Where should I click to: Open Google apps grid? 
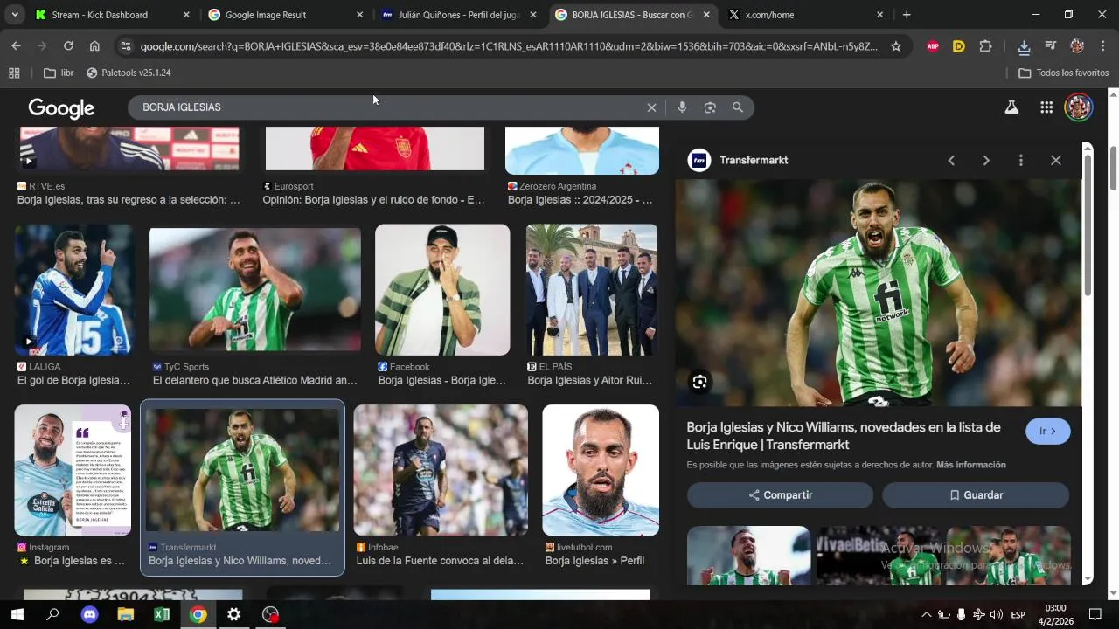pos(1046,107)
